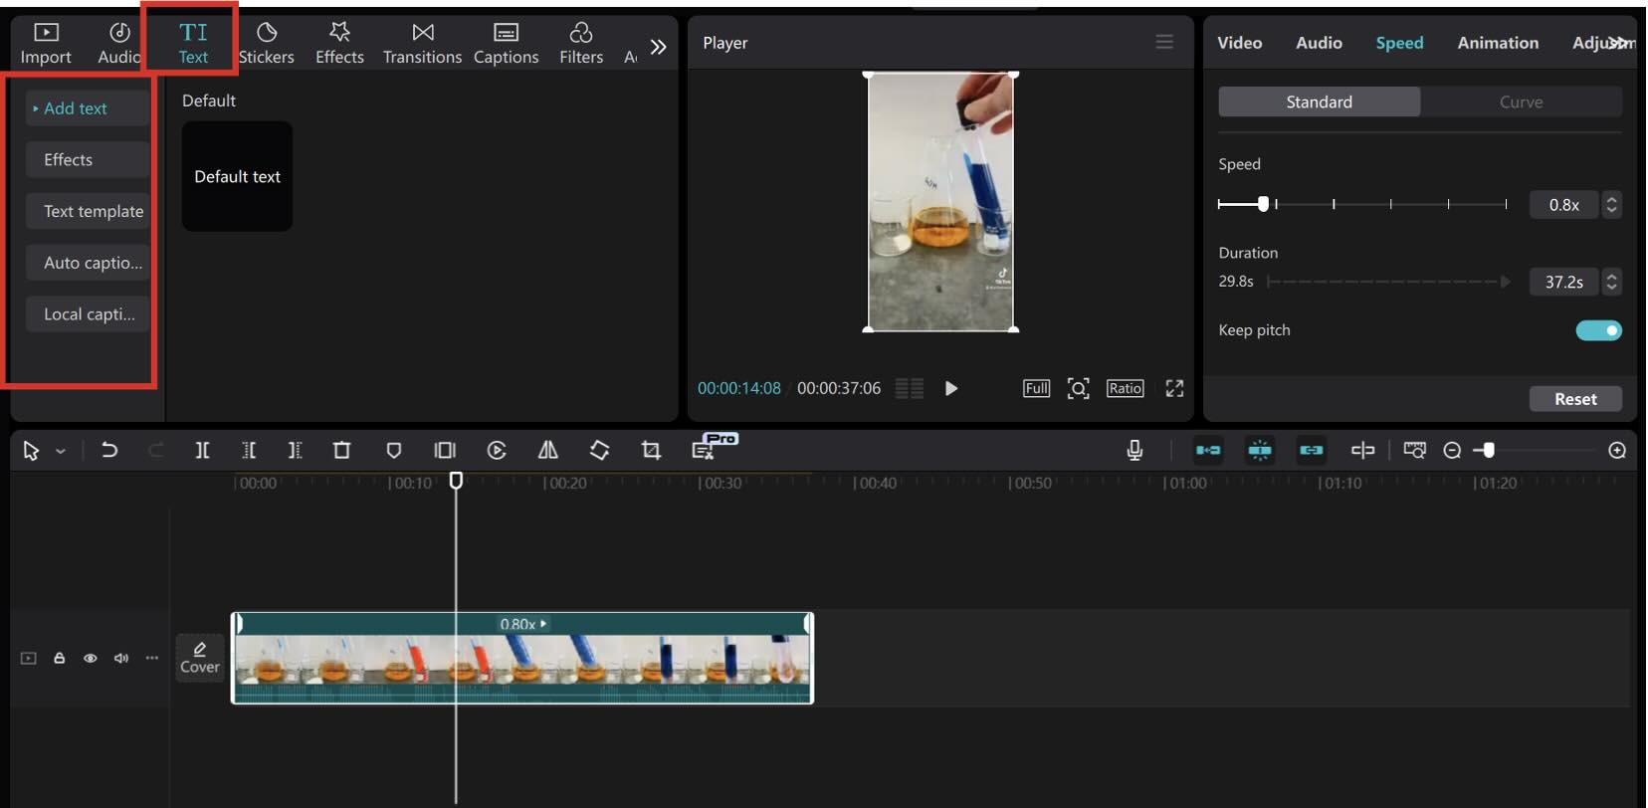Toggle the Keep pitch switch
The width and height of the screenshot is (1648, 808).
[1598, 330]
